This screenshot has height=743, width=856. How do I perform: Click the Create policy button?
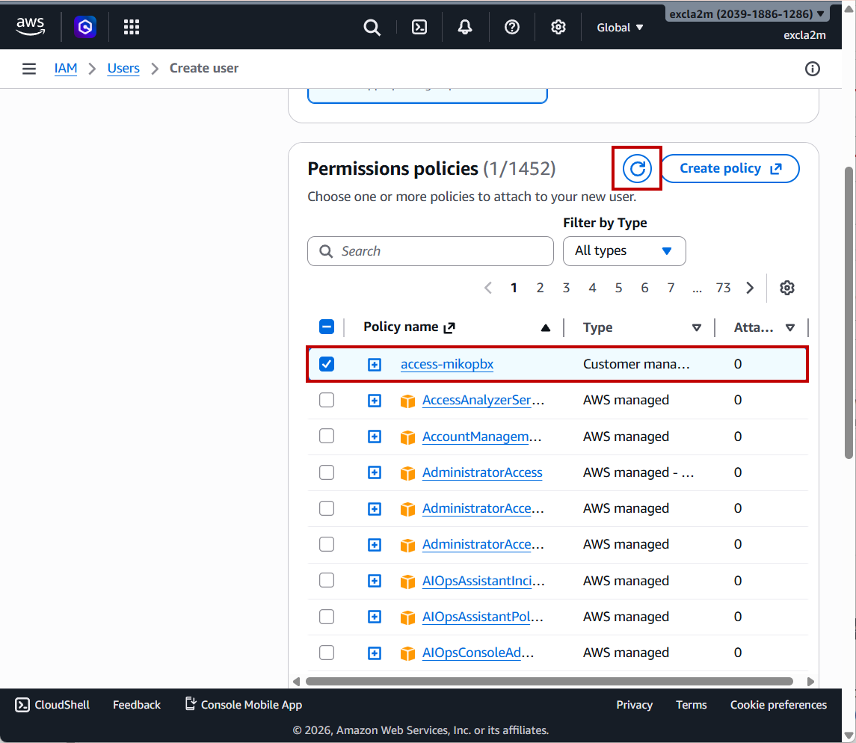[x=730, y=169]
